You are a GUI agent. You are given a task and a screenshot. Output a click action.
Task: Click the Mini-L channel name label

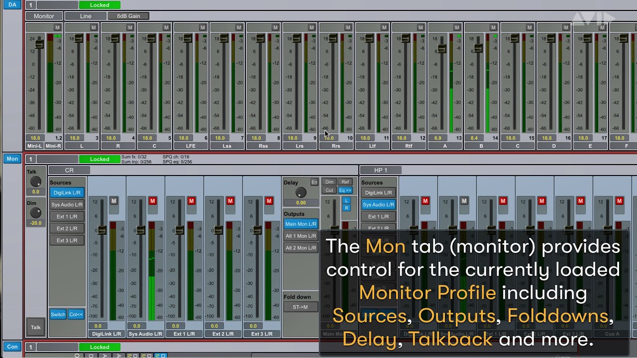pyautogui.click(x=35, y=146)
